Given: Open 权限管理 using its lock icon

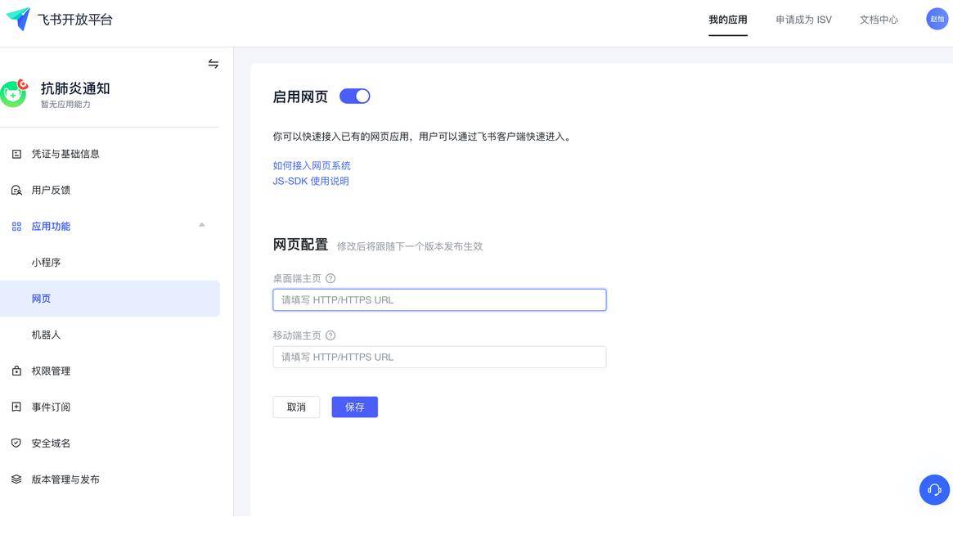Looking at the screenshot, I should tap(16, 371).
